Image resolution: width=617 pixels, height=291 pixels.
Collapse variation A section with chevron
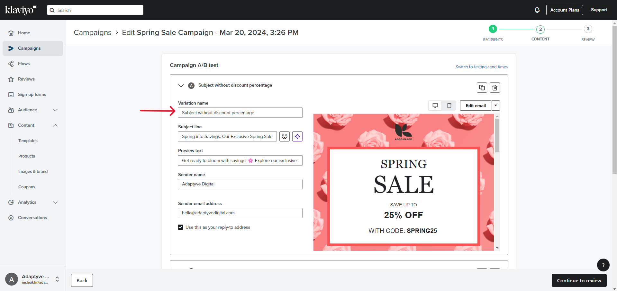(x=181, y=86)
